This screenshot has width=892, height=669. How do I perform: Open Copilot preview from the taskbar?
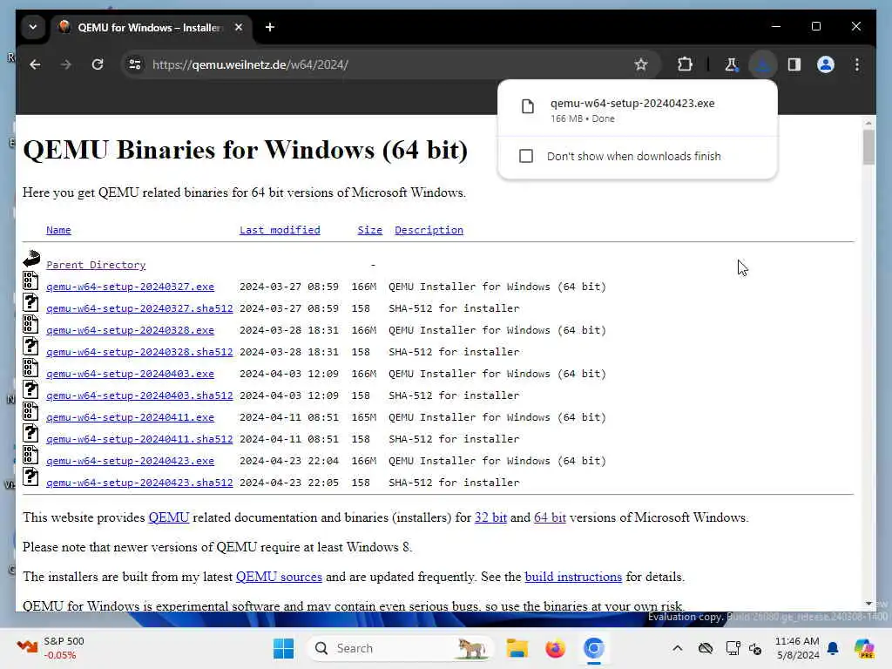coord(864,648)
